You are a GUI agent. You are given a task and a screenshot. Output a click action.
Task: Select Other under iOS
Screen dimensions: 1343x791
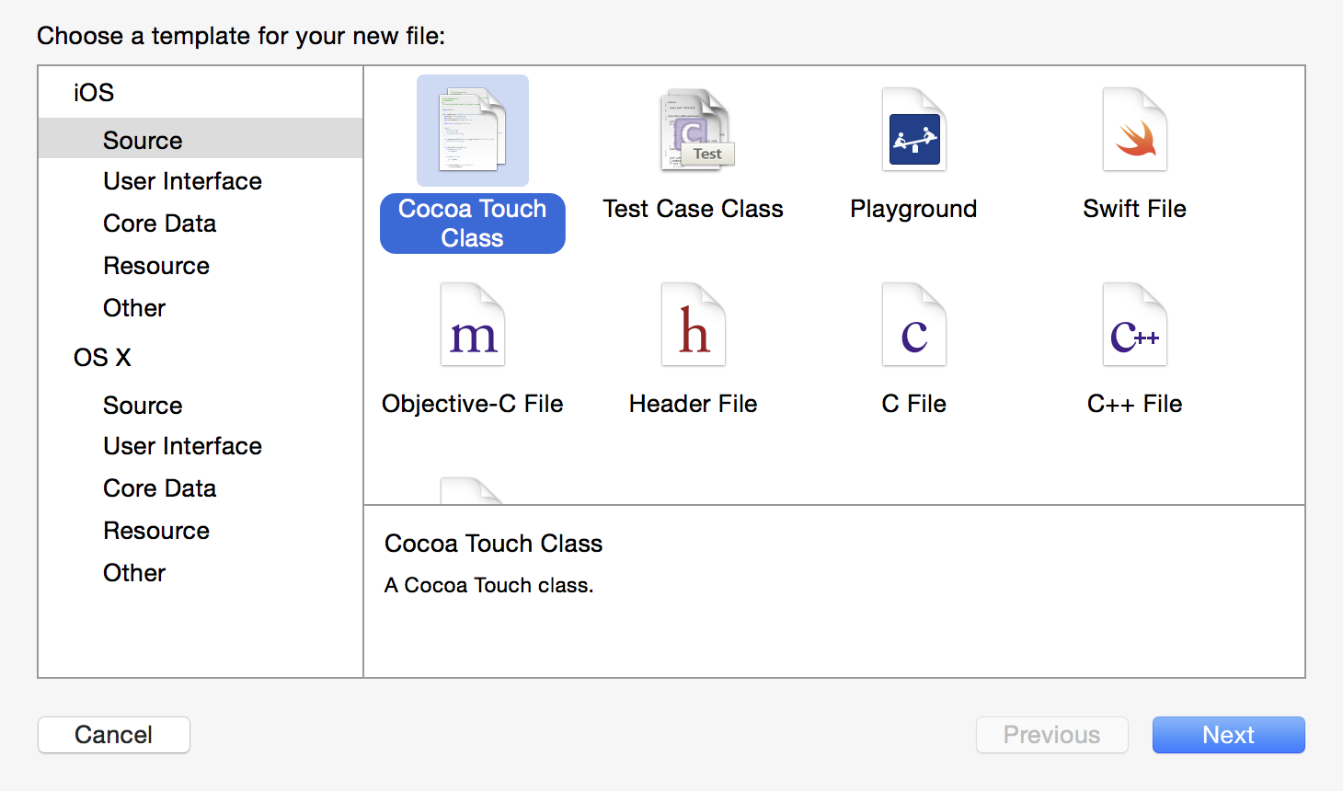(201, 308)
